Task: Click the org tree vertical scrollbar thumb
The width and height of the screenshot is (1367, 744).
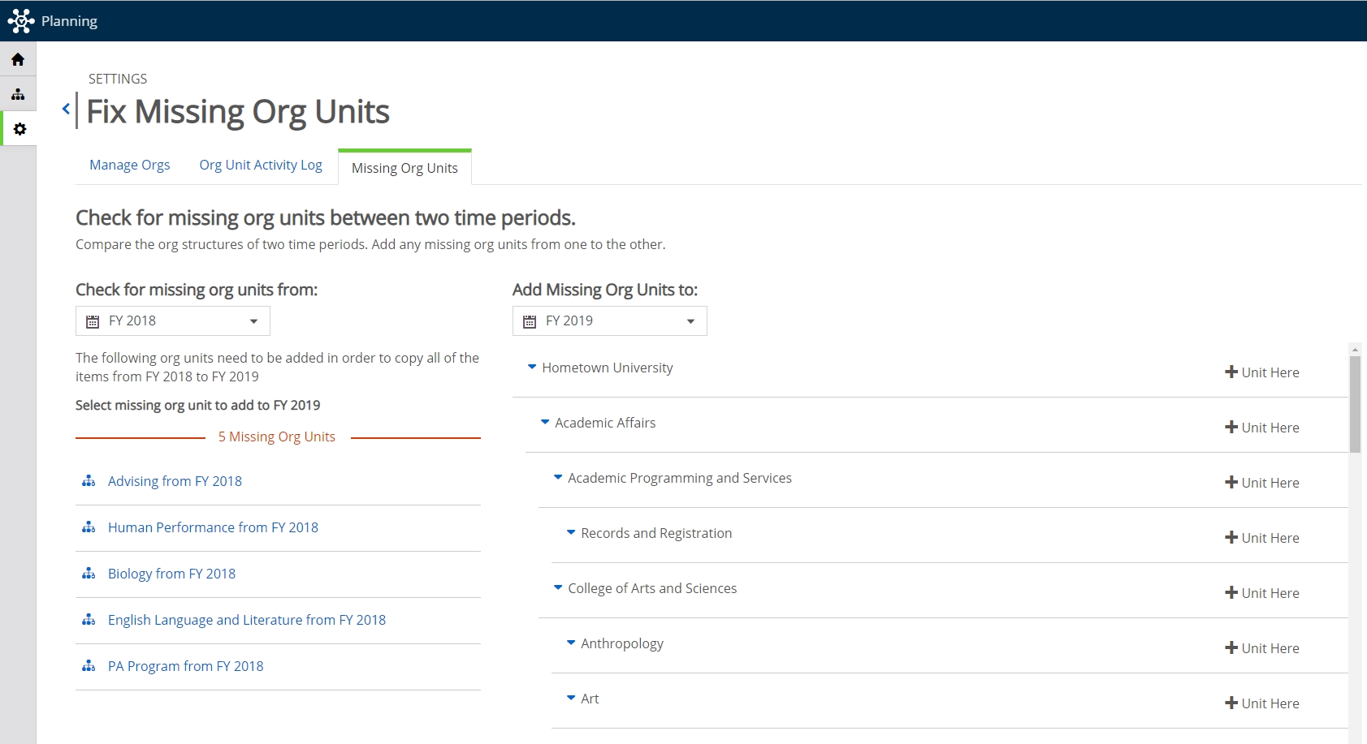Action: tap(1355, 404)
